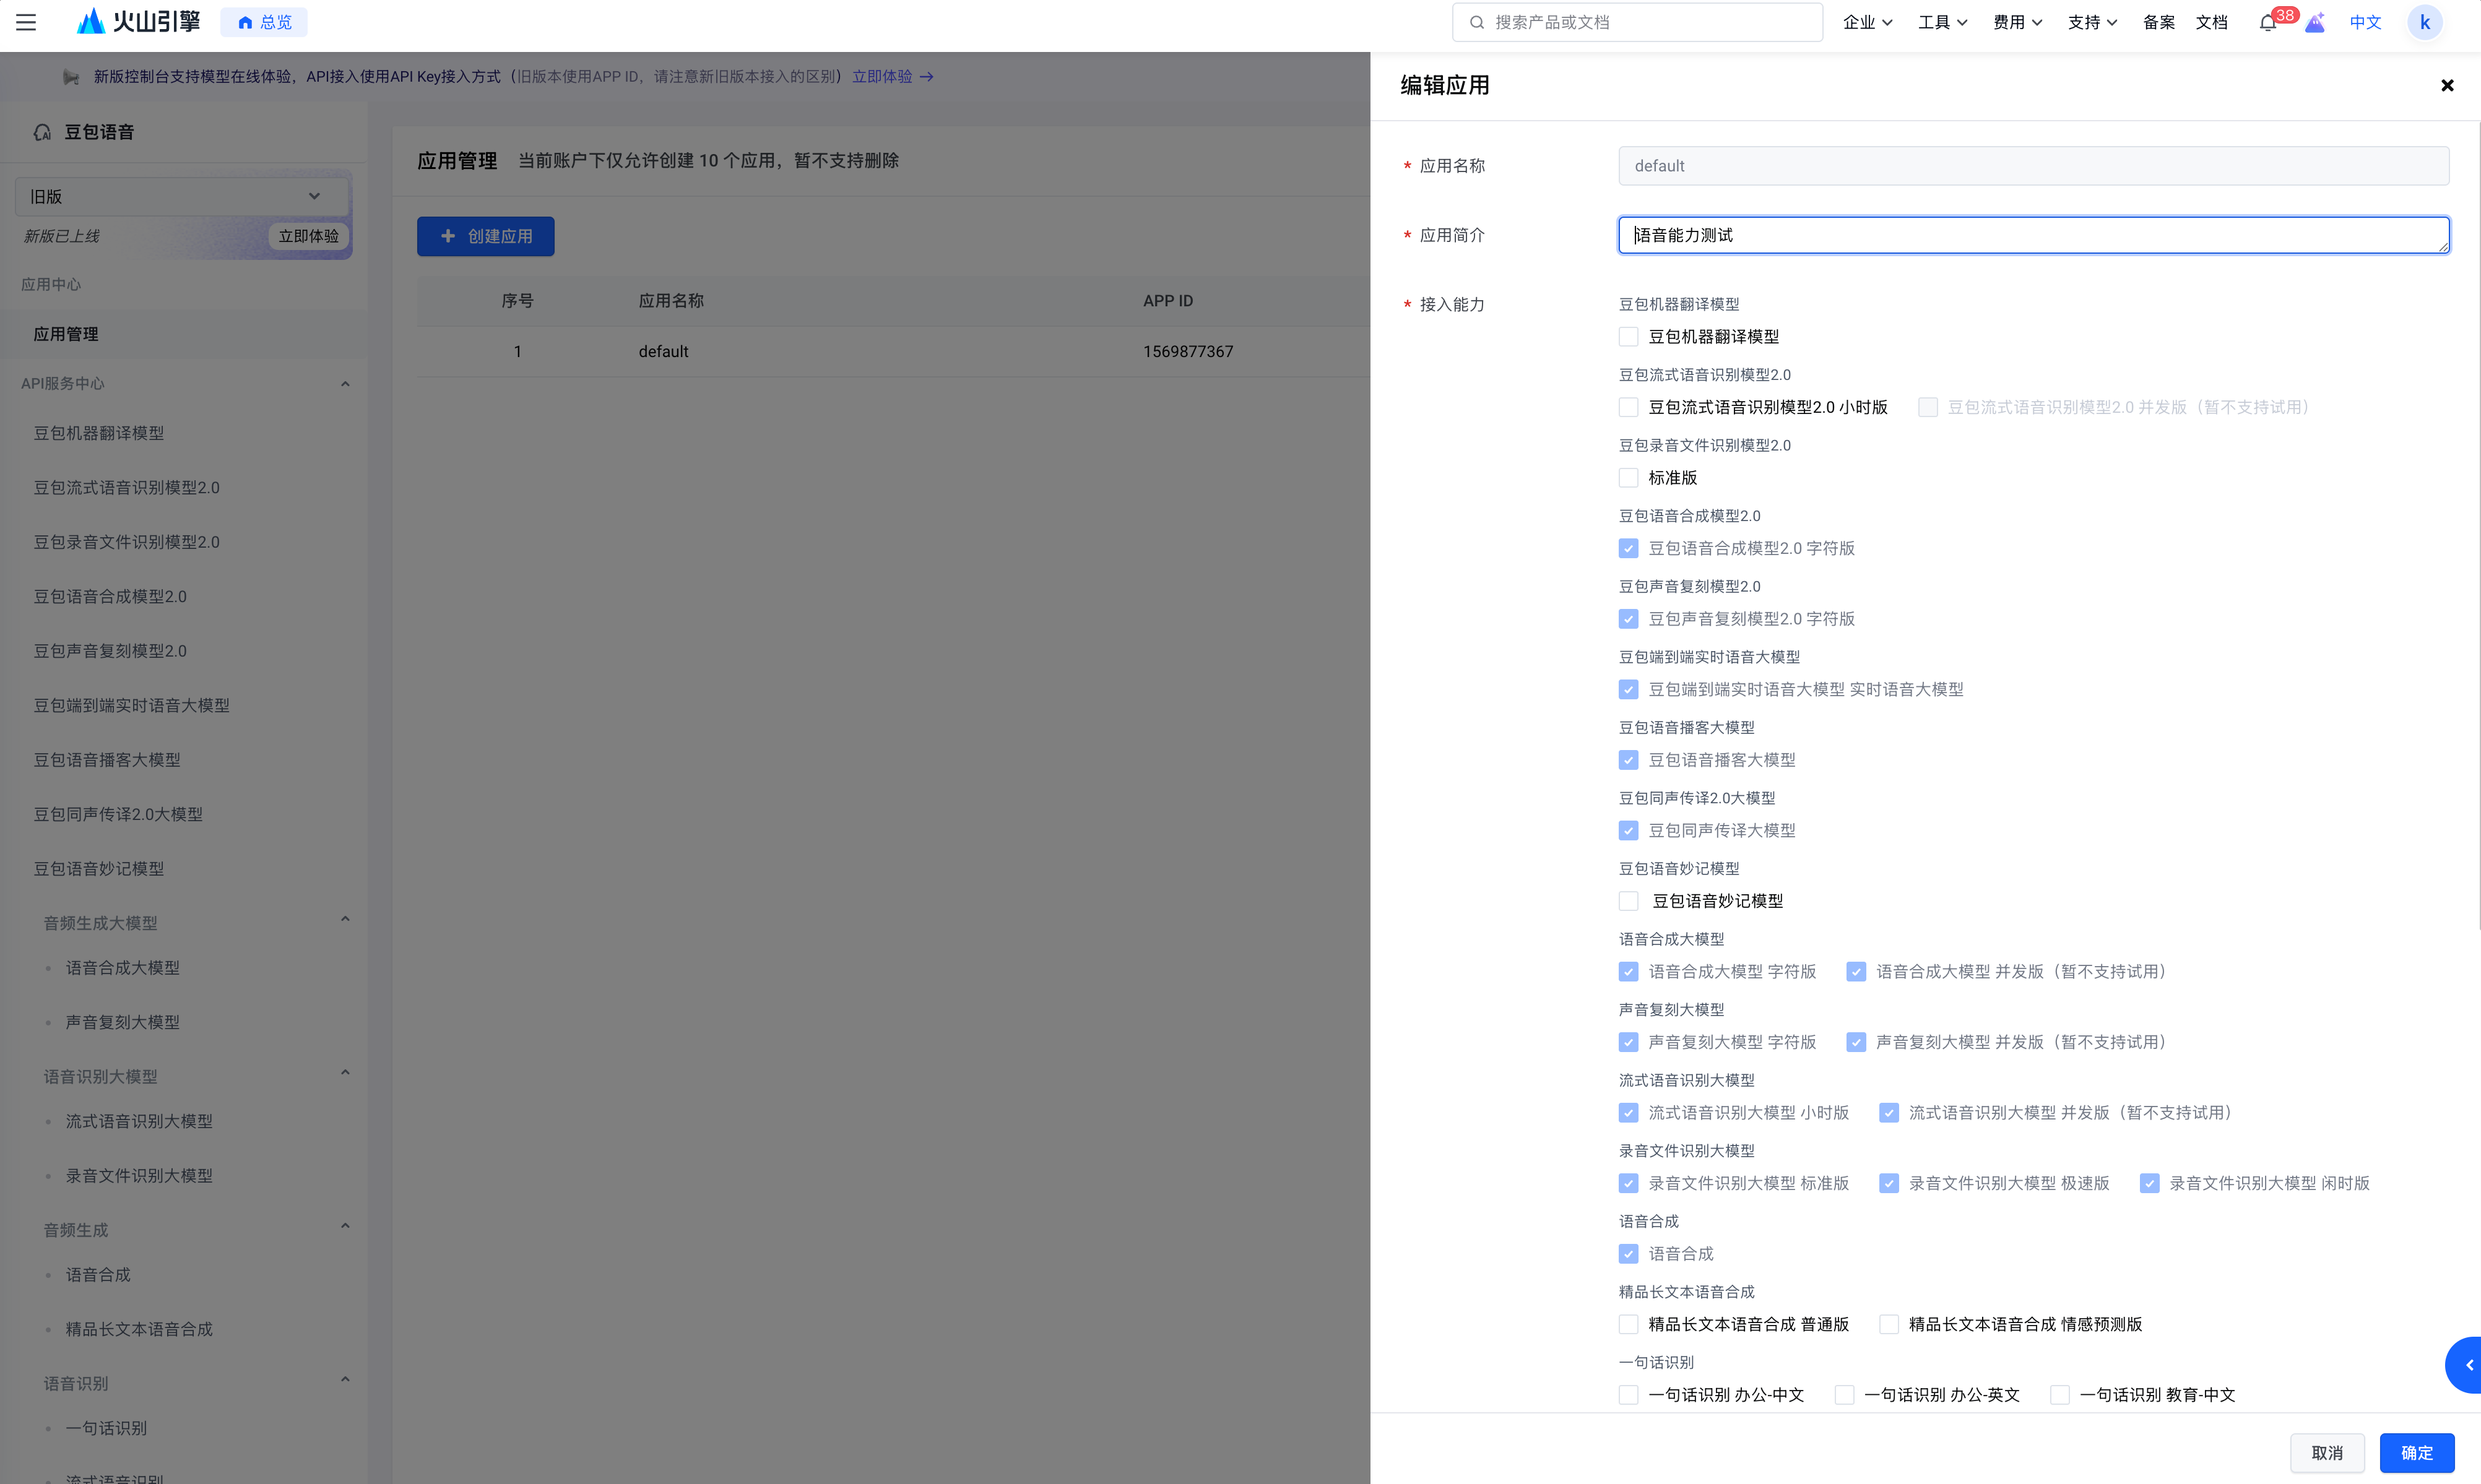Close the edit application panel
This screenshot has width=2481, height=1484.
coord(2447,85)
